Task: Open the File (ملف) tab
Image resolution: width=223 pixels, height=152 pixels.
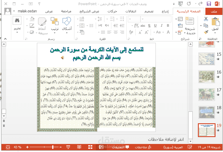Action: tap(213, 11)
